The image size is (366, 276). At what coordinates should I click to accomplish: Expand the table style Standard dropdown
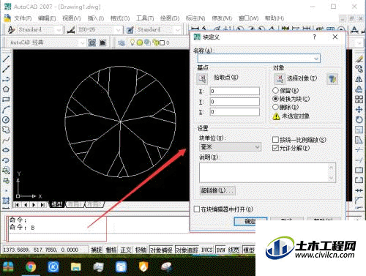tap(177, 30)
